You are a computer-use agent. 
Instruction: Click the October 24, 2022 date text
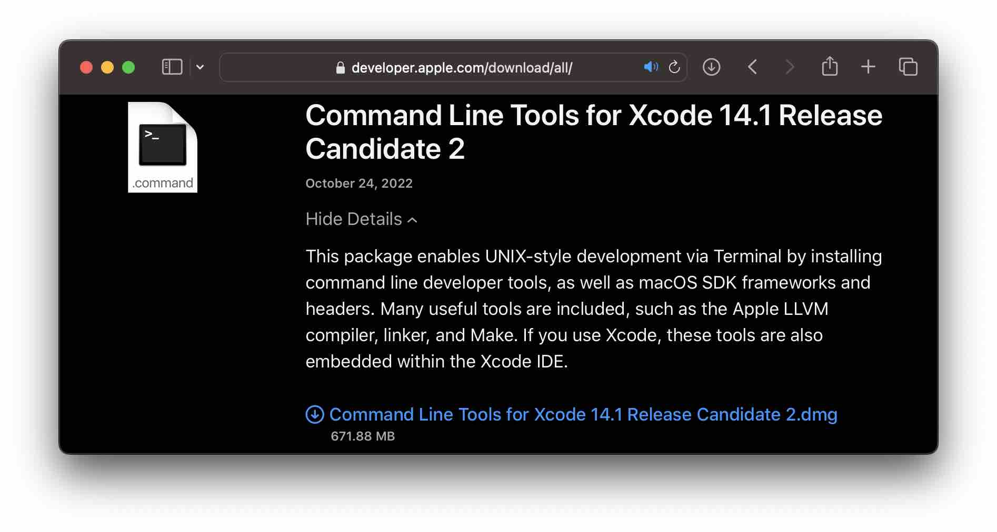pyautogui.click(x=359, y=183)
